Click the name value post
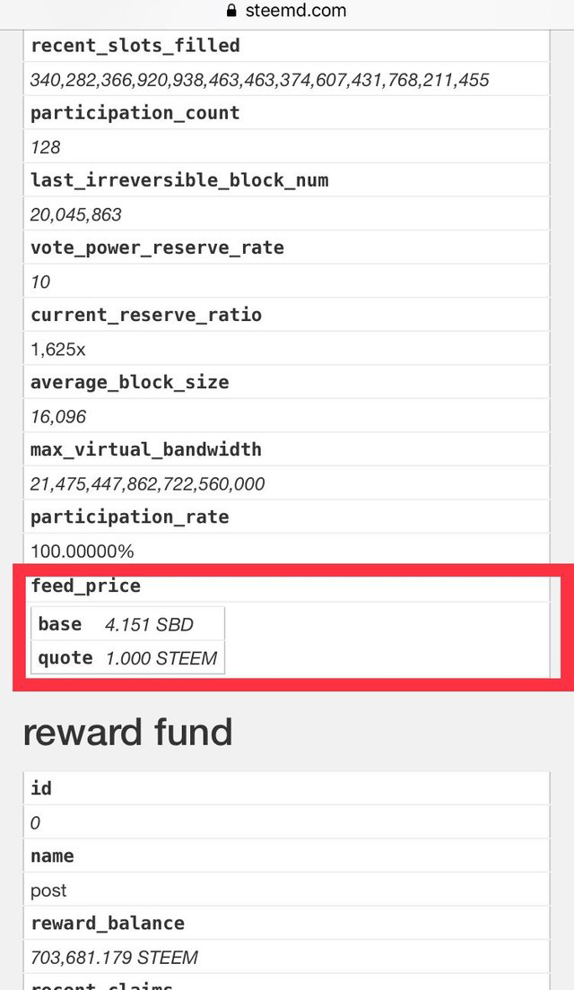The height and width of the screenshot is (990, 574). (x=48, y=890)
